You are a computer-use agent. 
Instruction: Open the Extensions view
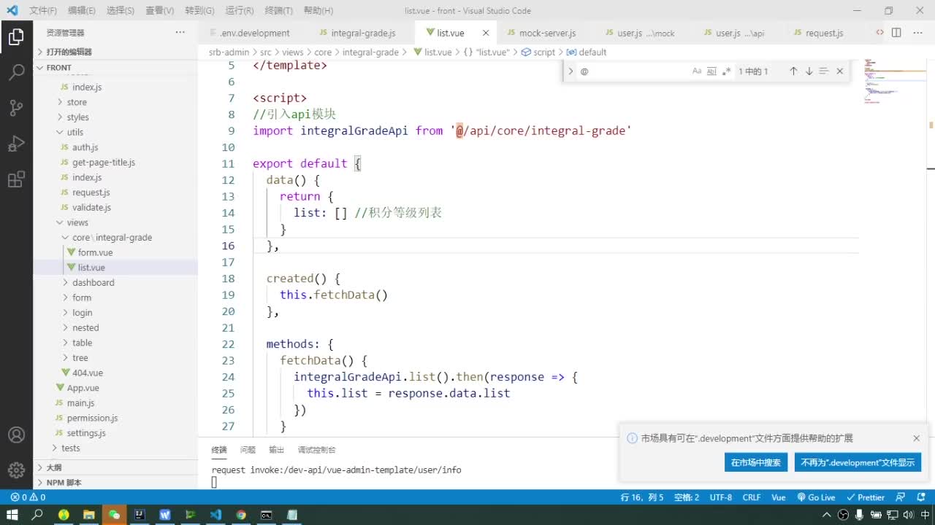[x=16, y=179]
